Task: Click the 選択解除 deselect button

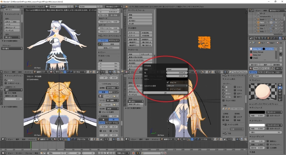Action: click(x=277, y=65)
